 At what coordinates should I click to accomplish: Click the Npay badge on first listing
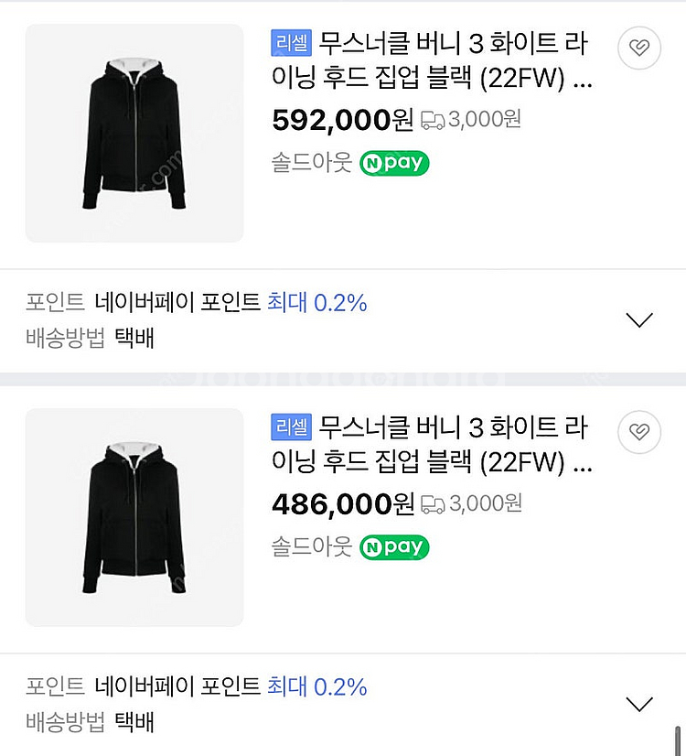click(x=394, y=164)
